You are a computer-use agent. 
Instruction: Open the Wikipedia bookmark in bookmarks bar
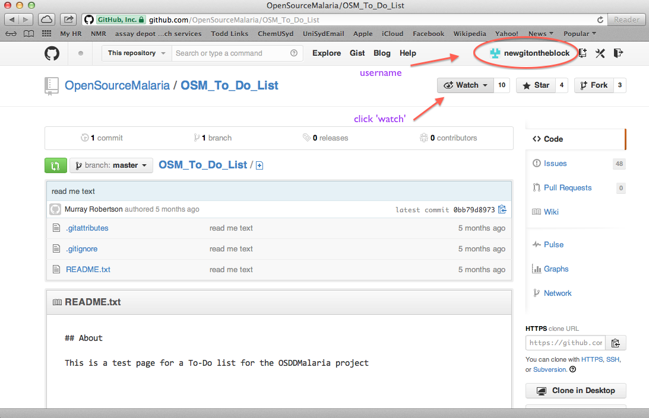point(470,34)
